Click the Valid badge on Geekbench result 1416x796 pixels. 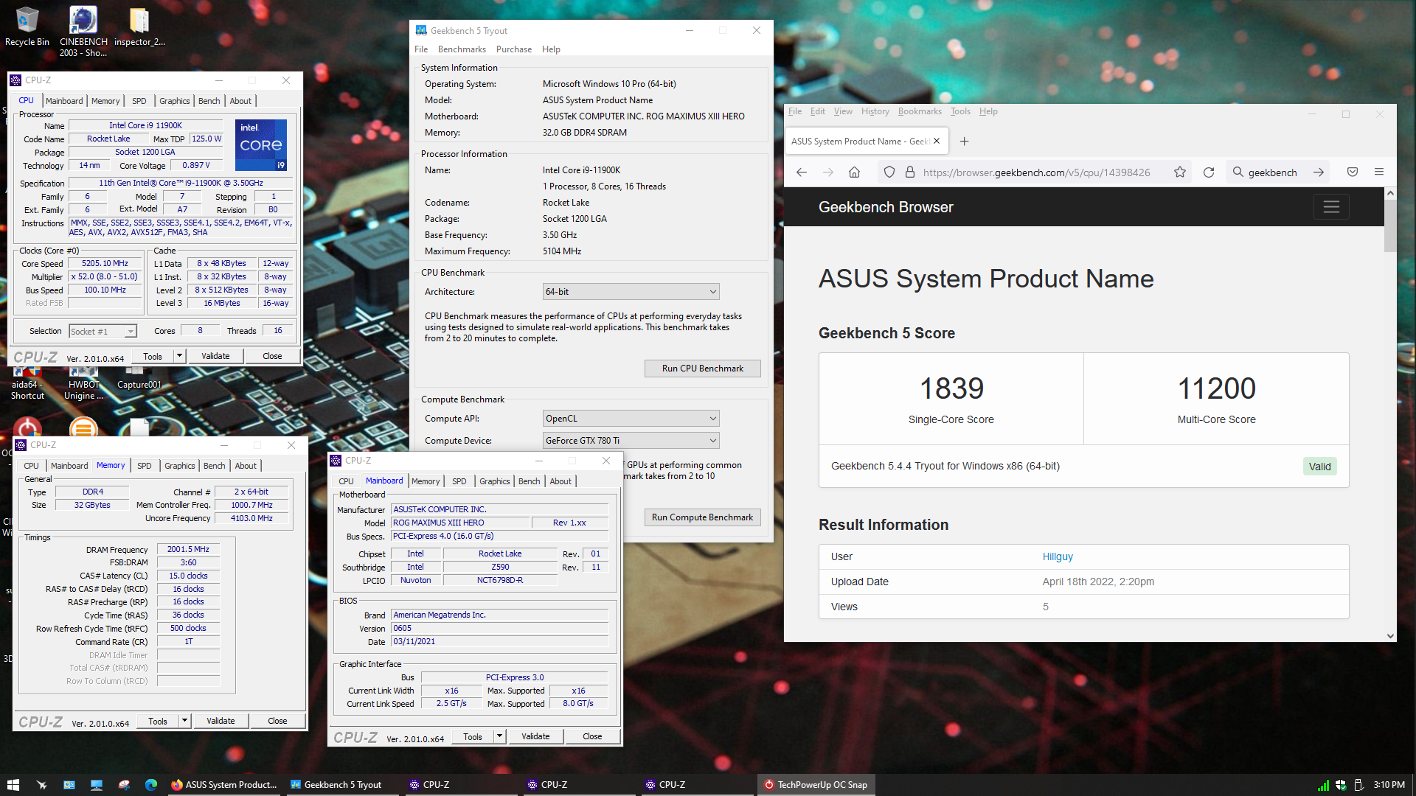[1319, 467]
